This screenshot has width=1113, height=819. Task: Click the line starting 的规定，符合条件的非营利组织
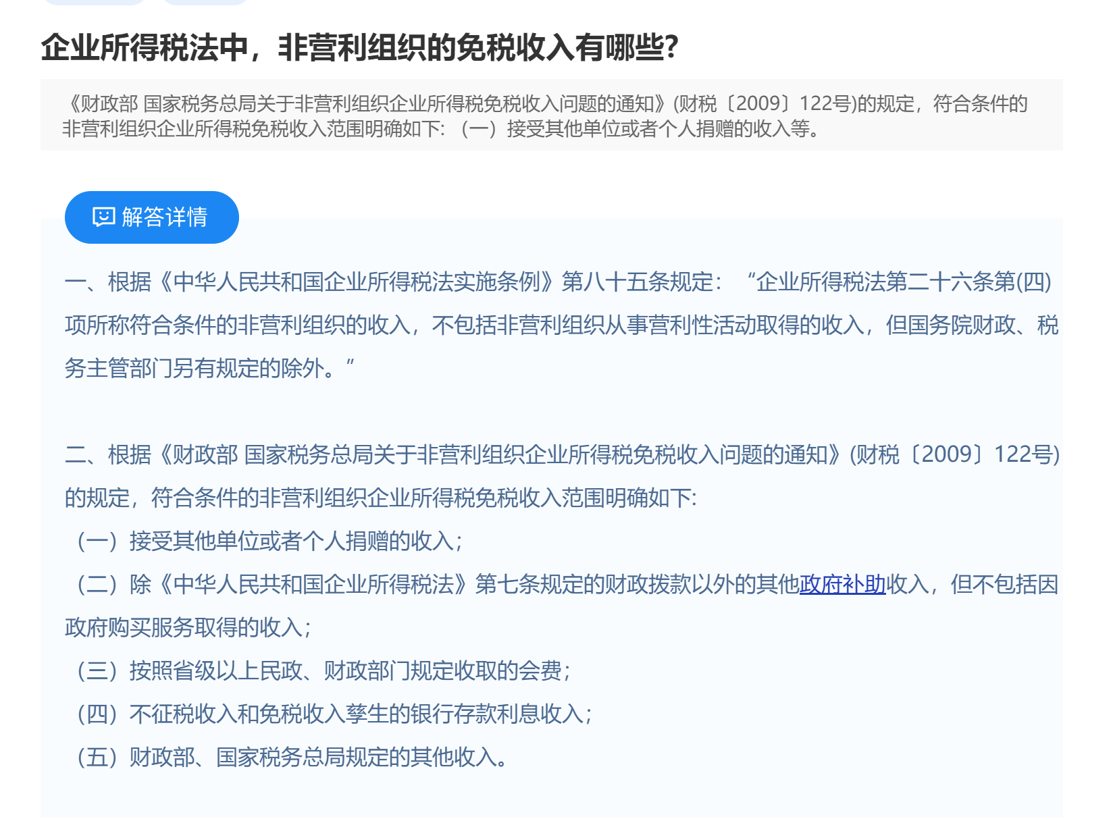tap(381, 498)
